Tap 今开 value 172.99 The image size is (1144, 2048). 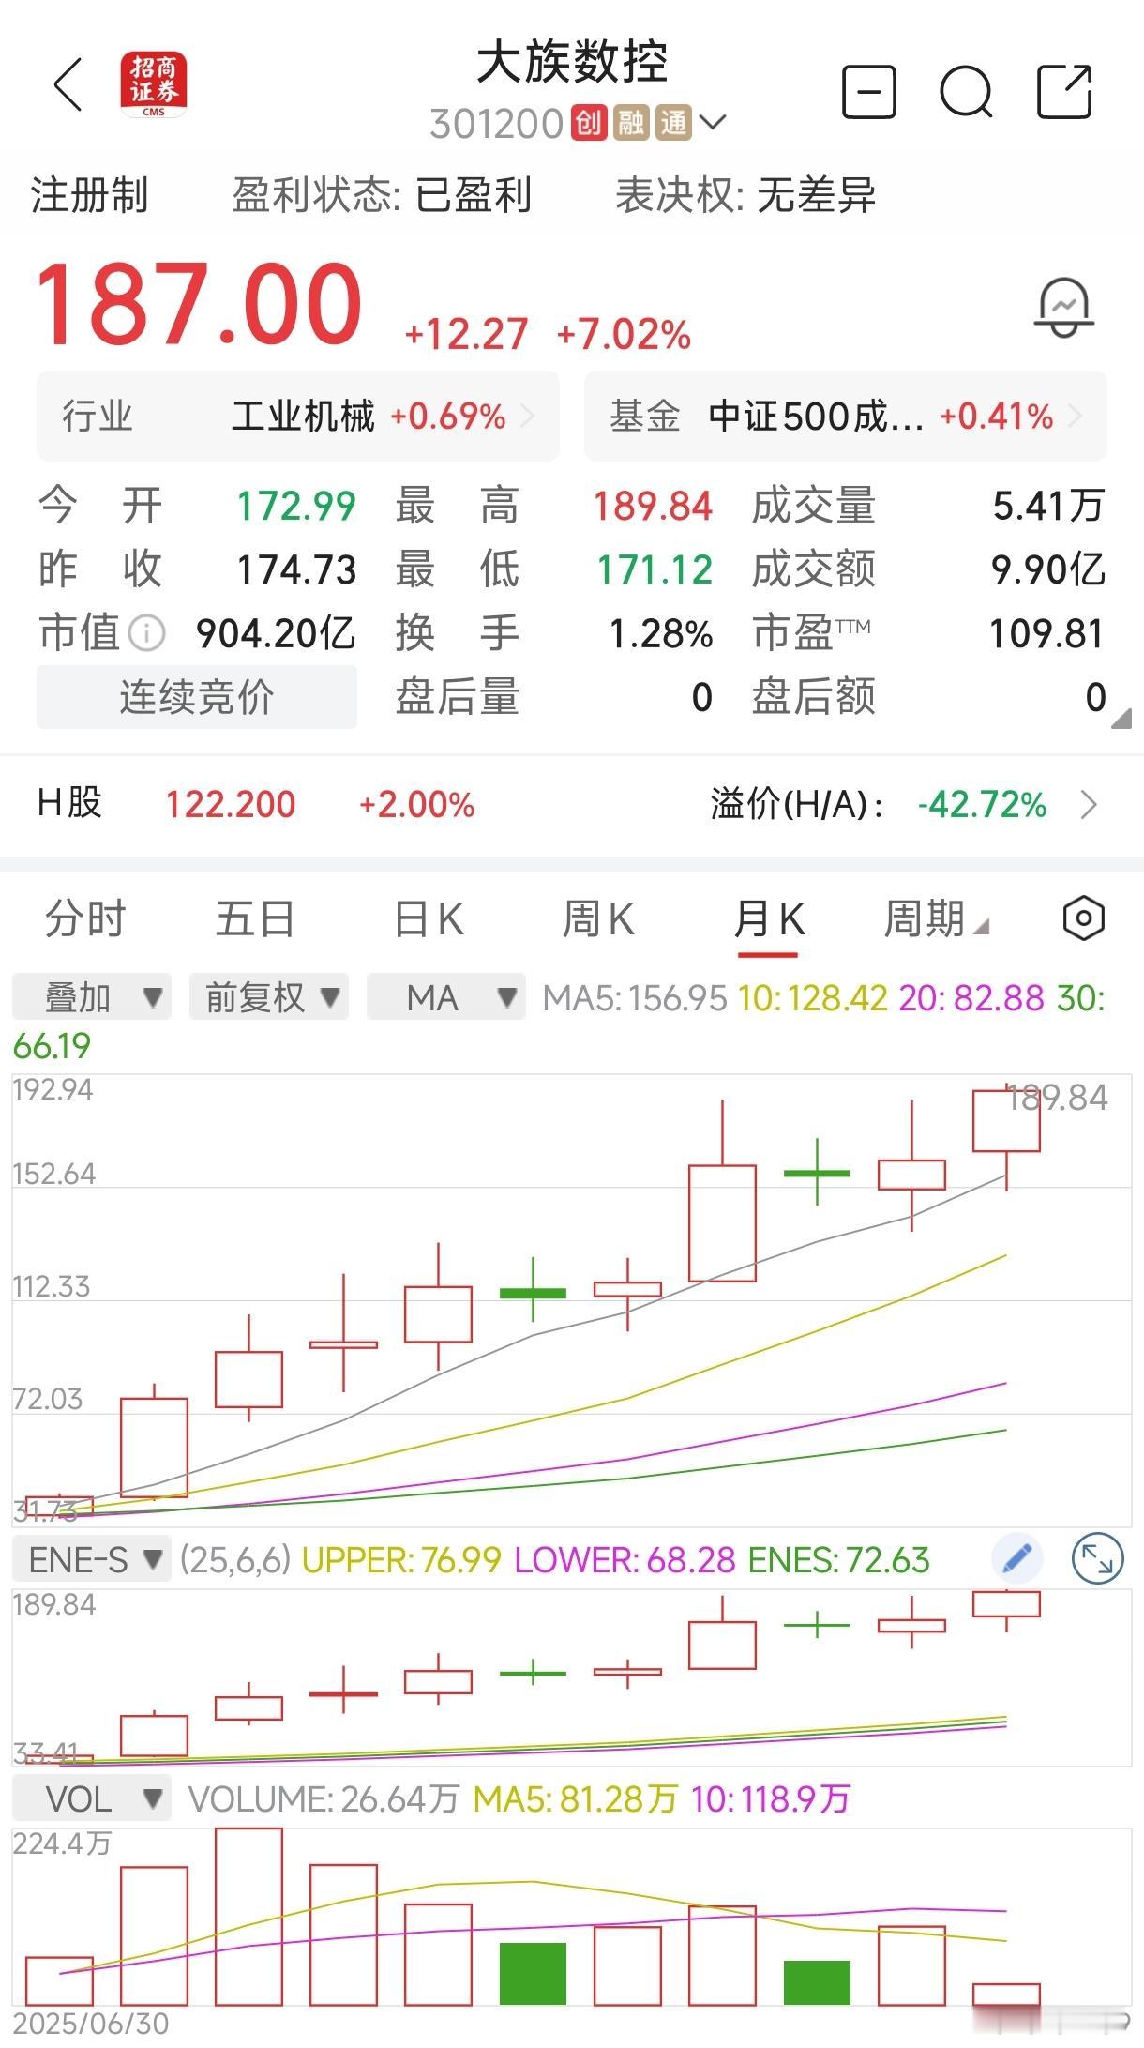point(296,507)
